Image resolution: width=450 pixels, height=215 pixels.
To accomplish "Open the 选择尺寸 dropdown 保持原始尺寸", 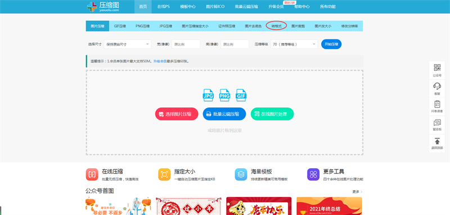I will pyautogui.click(x=128, y=44).
